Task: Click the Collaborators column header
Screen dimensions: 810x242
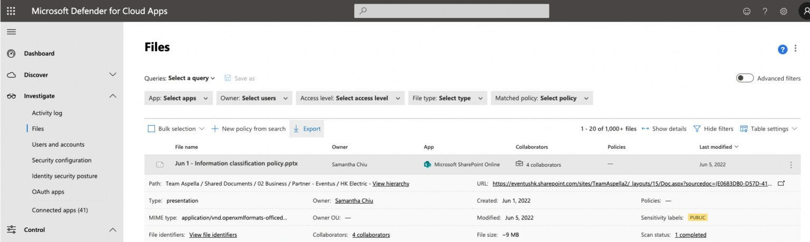Action: click(x=532, y=147)
